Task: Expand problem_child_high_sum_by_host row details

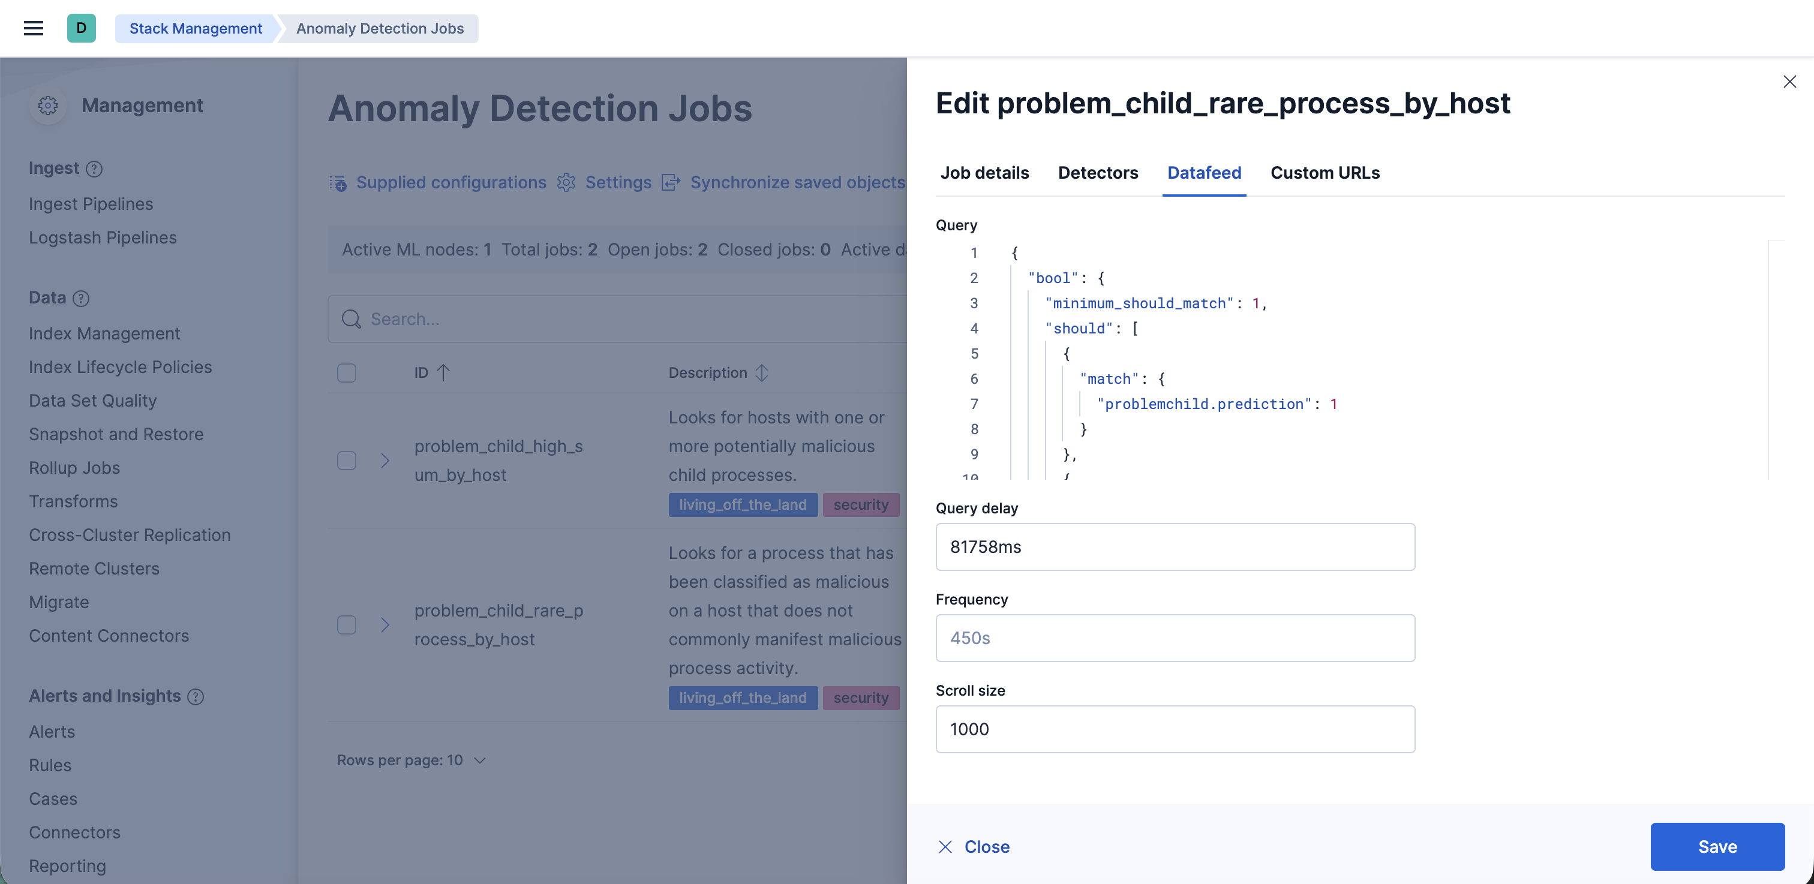Action: click(385, 461)
